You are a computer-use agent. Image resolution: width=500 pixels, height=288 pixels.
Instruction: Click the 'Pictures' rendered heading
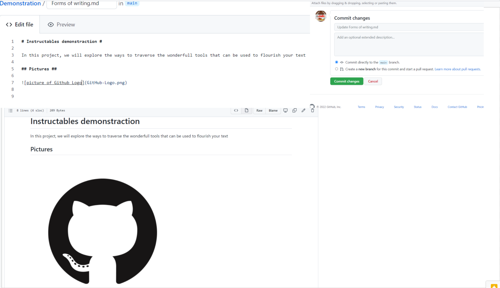pyautogui.click(x=41, y=149)
